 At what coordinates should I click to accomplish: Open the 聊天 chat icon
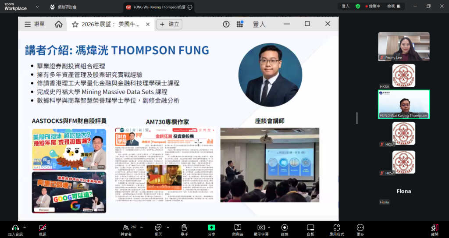[x=158, y=228]
